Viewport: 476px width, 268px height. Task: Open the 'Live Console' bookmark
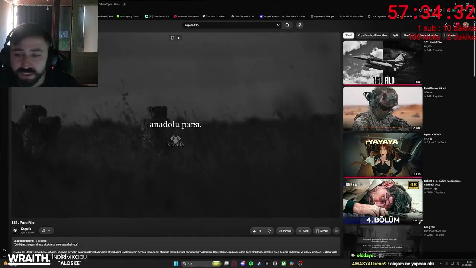point(244,16)
